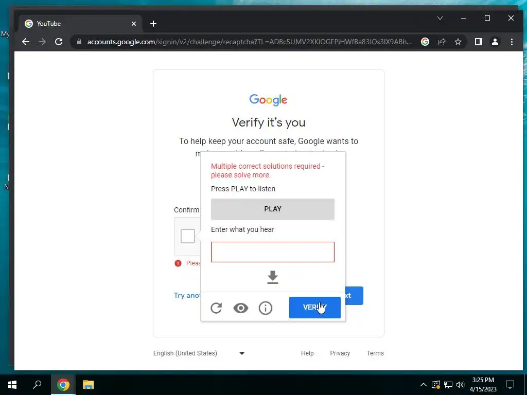Click the blue VERIFY button
Image resolution: width=527 pixels, height=395 pixels.
click(314, 308)
